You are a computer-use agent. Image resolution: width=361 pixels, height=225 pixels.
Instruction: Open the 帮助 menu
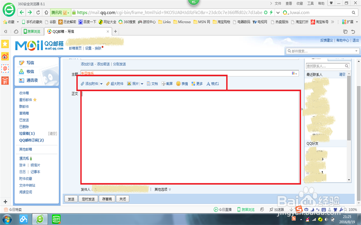(x=321, y=4)
